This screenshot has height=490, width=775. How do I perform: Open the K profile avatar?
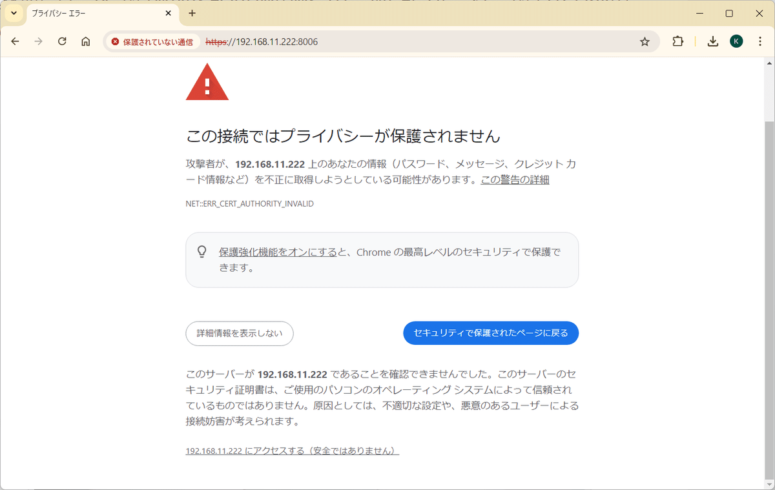click(736, 41)
